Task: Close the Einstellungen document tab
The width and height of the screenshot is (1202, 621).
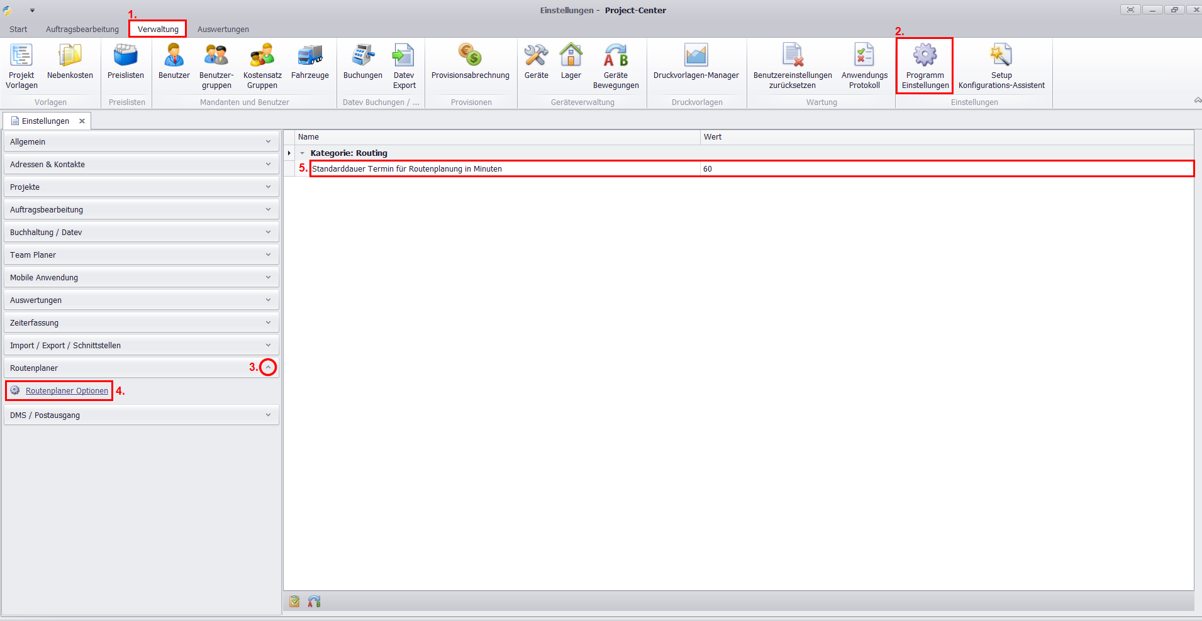Action: [x=82, y=121]
